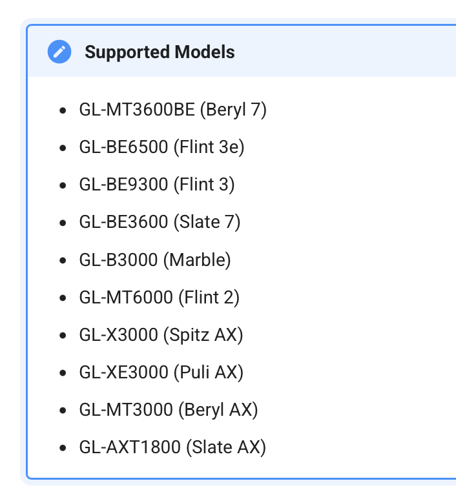The image size is (456, 501).
Task: Click the GL-MT6000 (Flint 2) entry
Action: coord(160,297)
